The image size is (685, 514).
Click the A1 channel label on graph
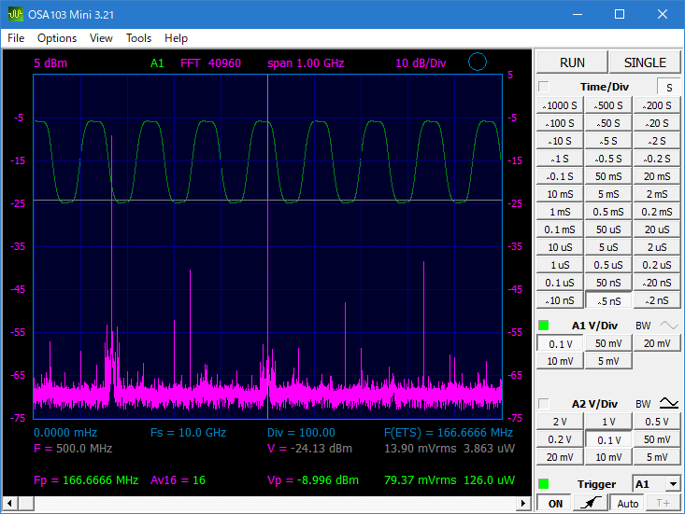[157, 63]
